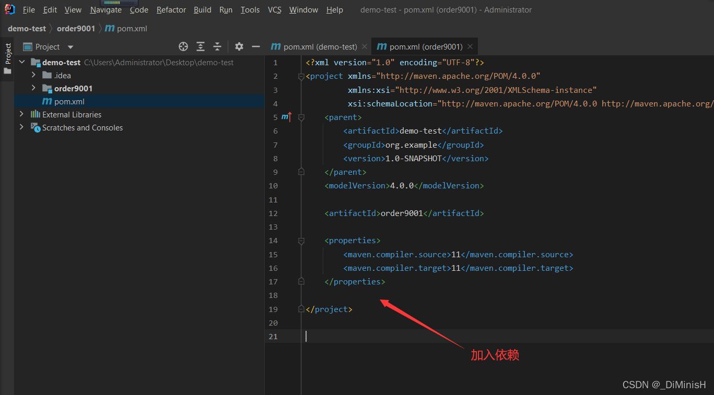Viewport: 714px width, 395px height.
Task: Open the Window menu
Action: [303, 10]
